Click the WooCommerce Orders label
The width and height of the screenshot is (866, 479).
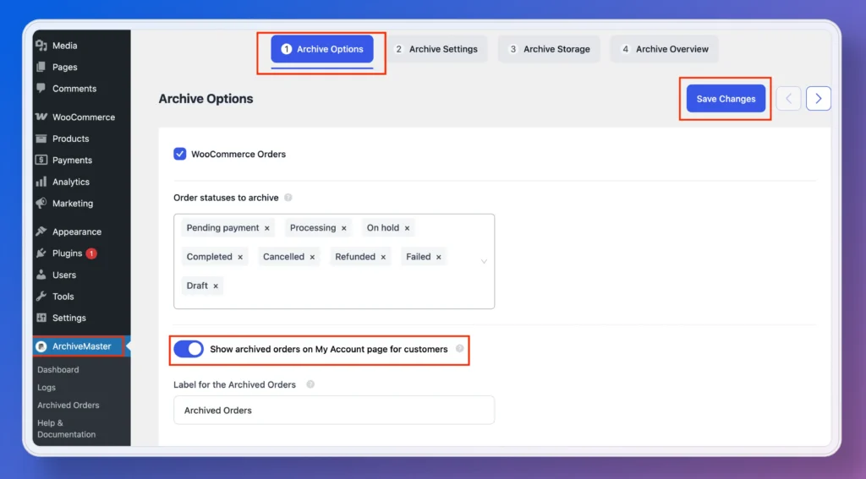click(238, 155)
